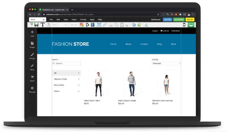
Task: Click the View Site button
Action: [168, 20]
